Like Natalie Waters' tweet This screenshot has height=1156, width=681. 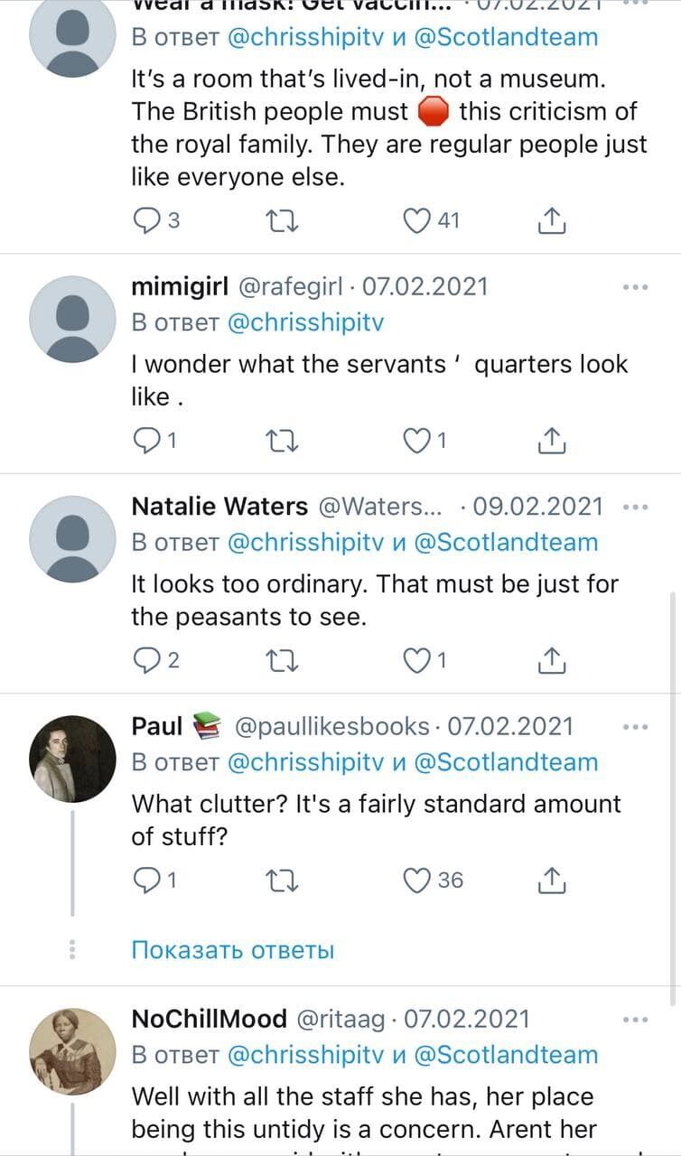pos(415,660)
